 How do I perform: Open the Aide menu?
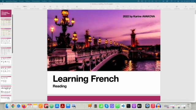pos(50,1)
